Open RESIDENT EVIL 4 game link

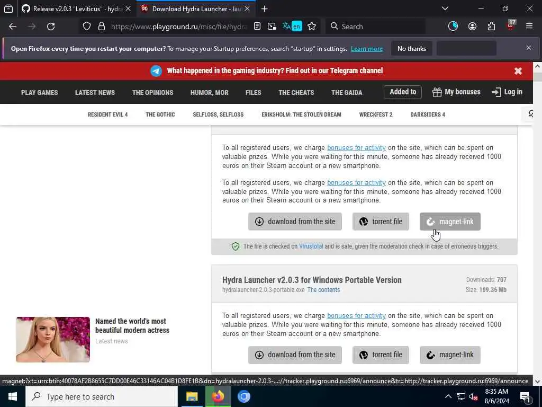pyautogui.click(x=107, y=114)
